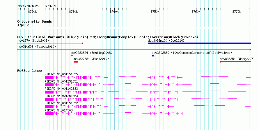Select the RefSeq Genes track title
The width and height of the screenshot is (259, 130).
[30, 71]
